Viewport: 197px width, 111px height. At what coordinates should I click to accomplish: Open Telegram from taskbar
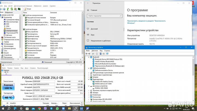point(51,109)
